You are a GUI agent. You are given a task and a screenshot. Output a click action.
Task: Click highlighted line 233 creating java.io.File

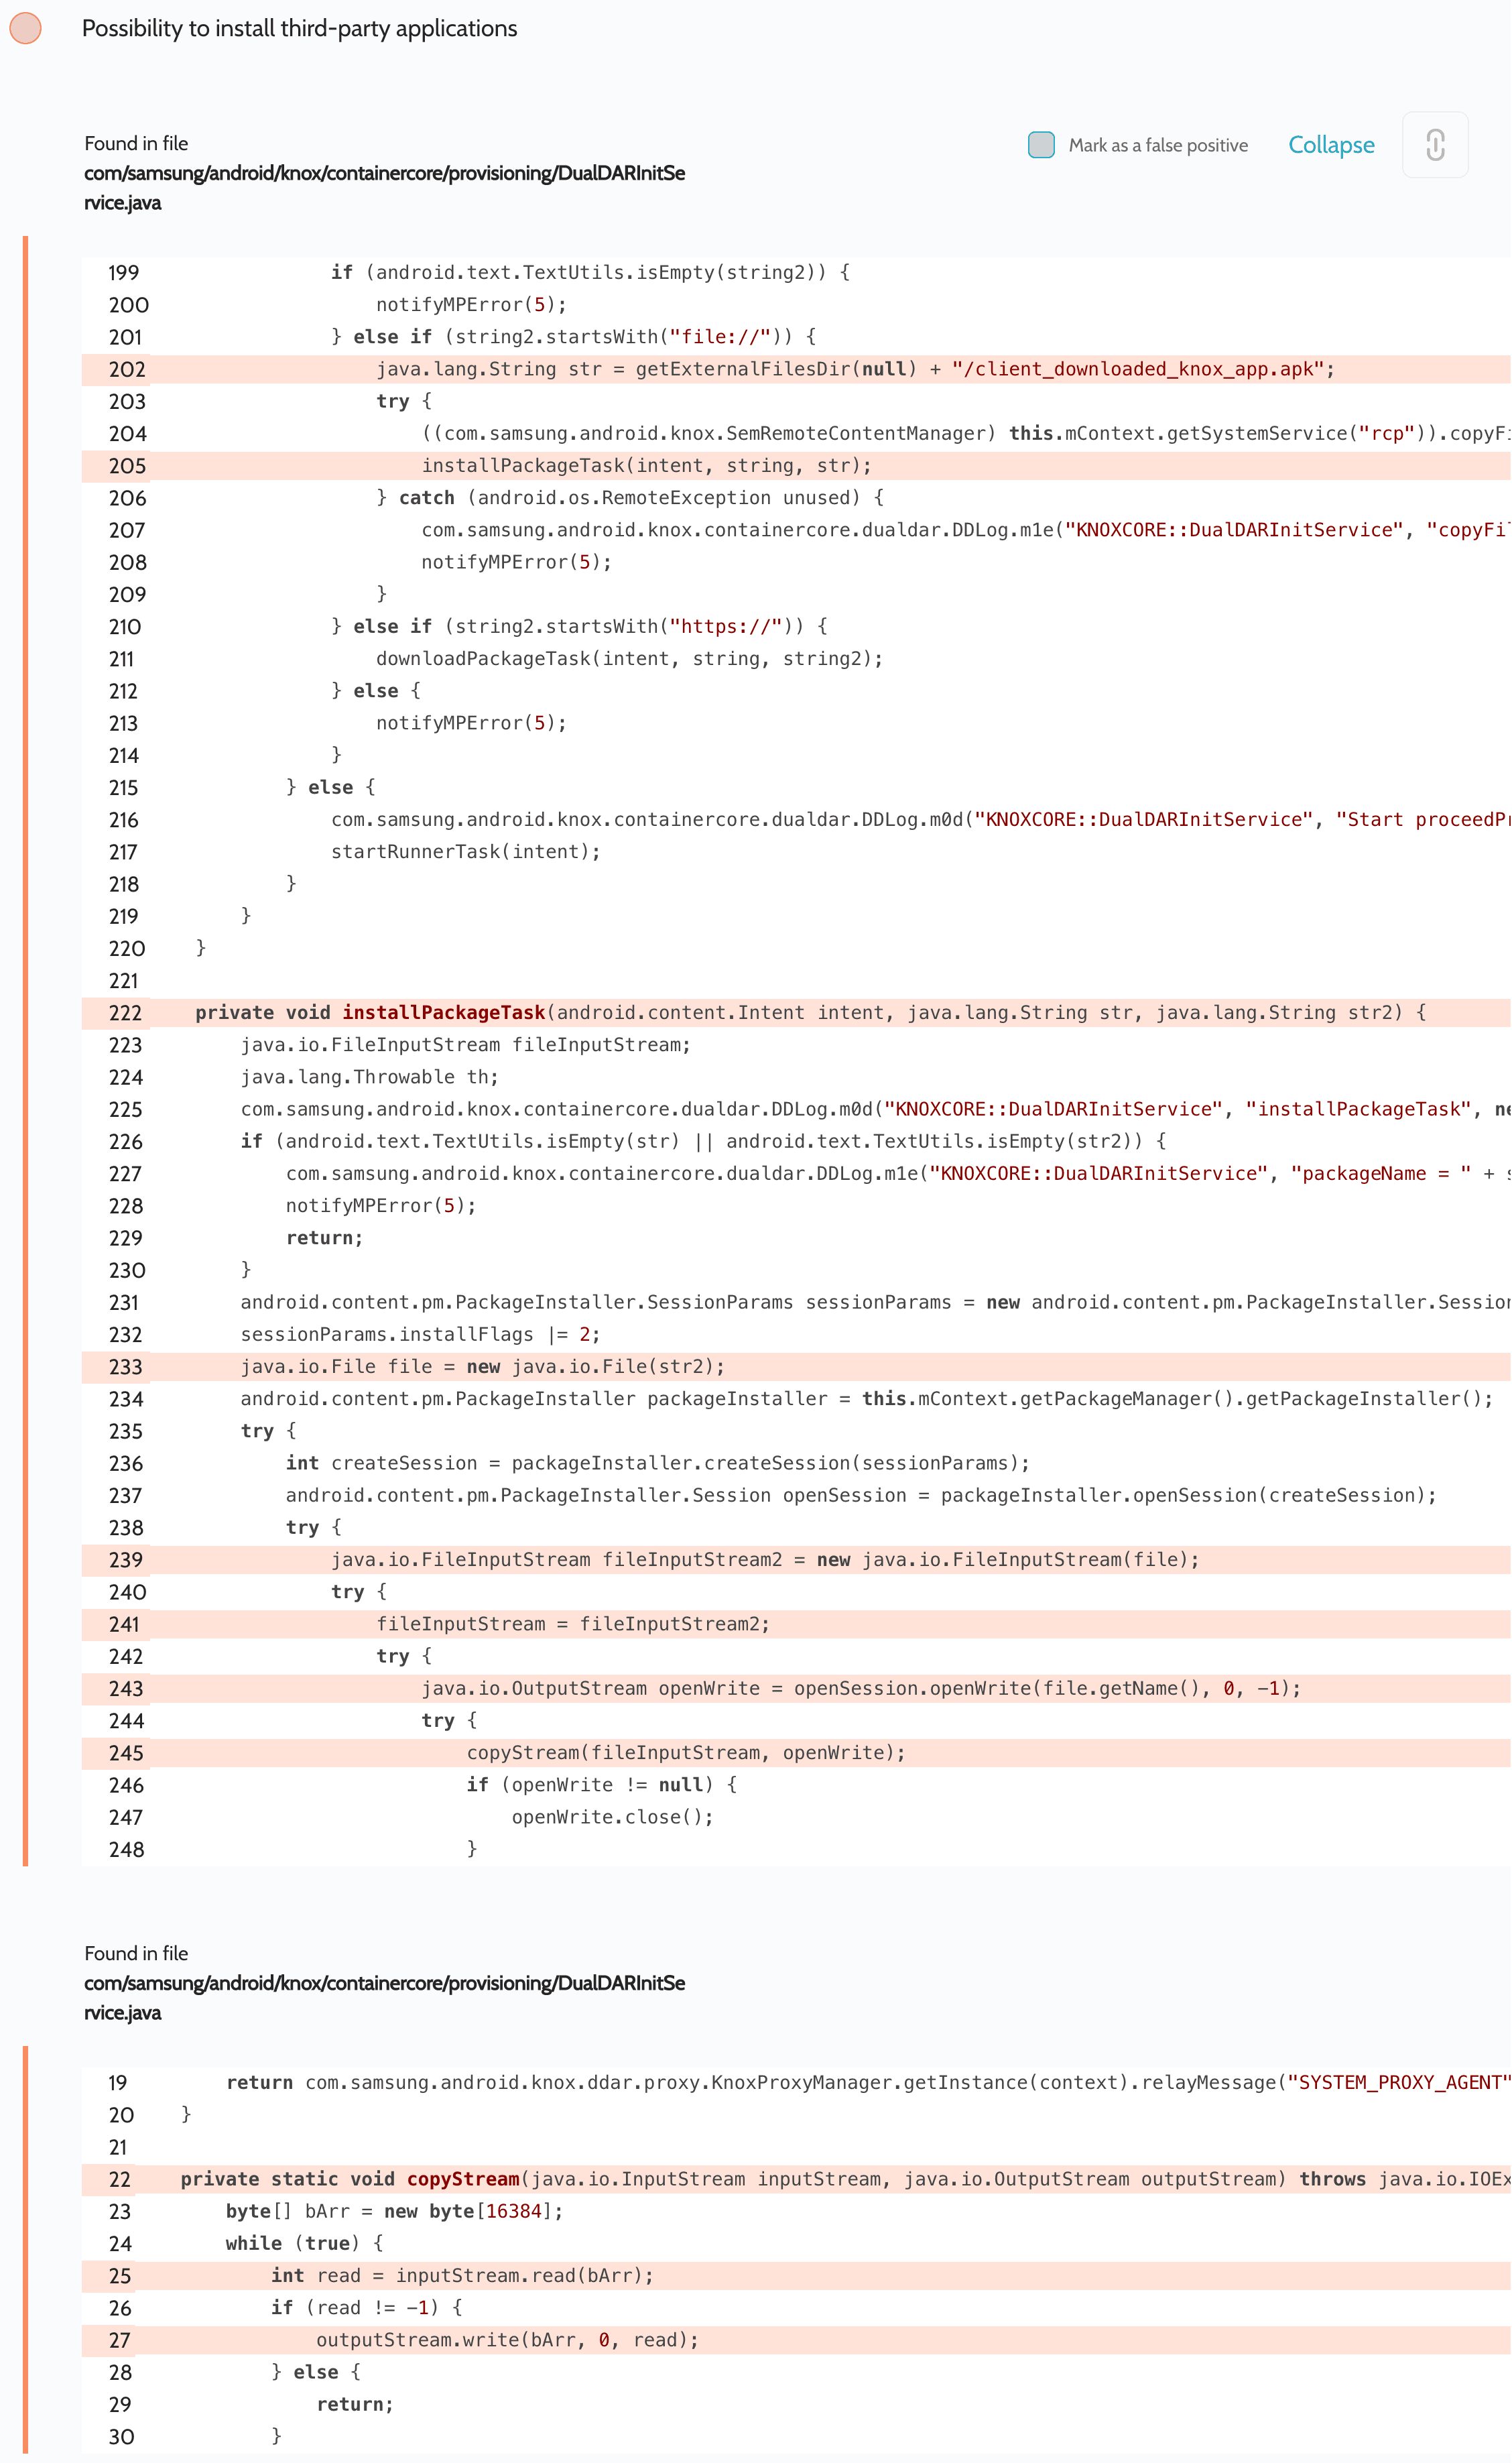(482, 1366)
